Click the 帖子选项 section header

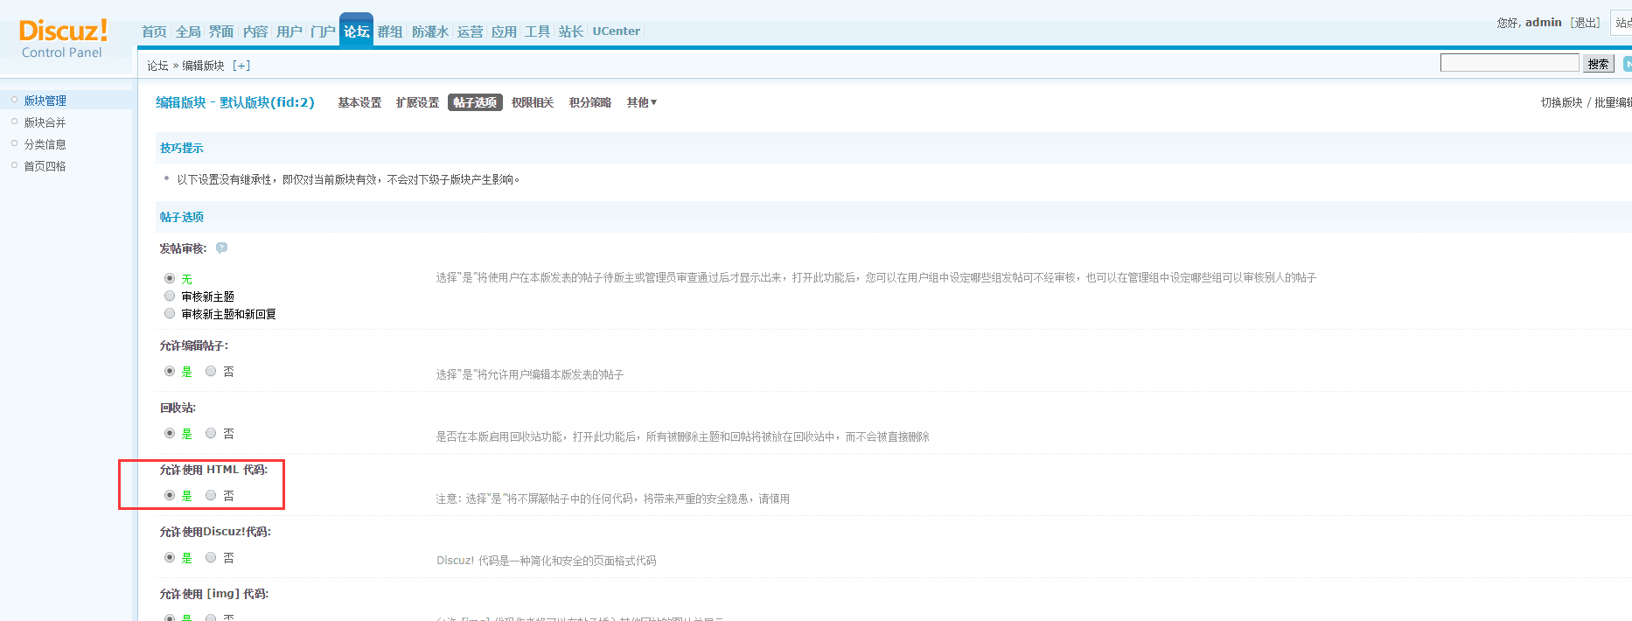(182, 217)
